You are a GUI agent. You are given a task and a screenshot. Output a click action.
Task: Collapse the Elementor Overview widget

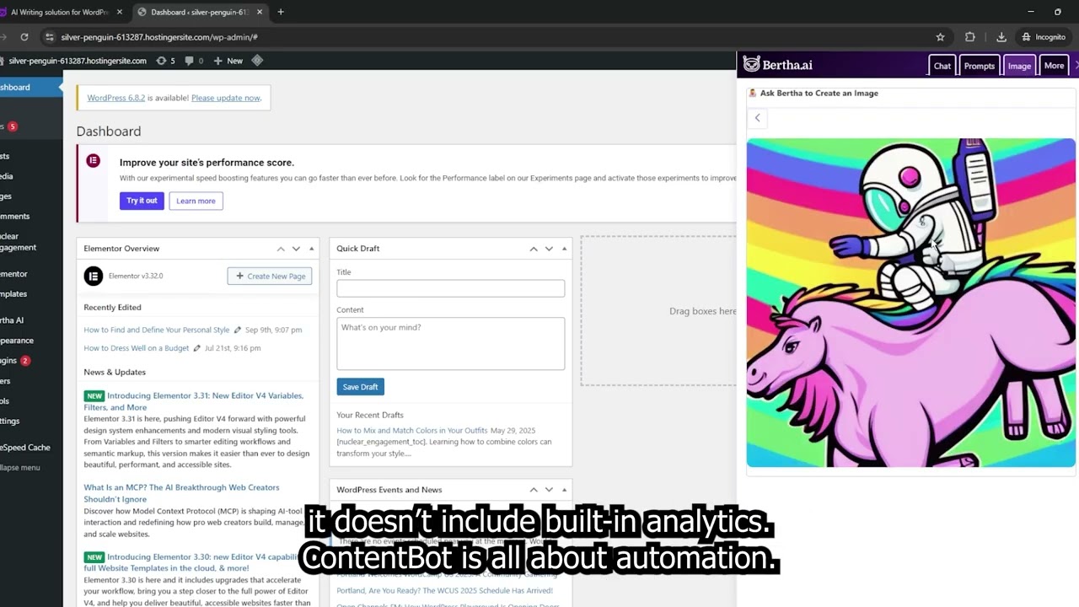(x=311, y=249)
